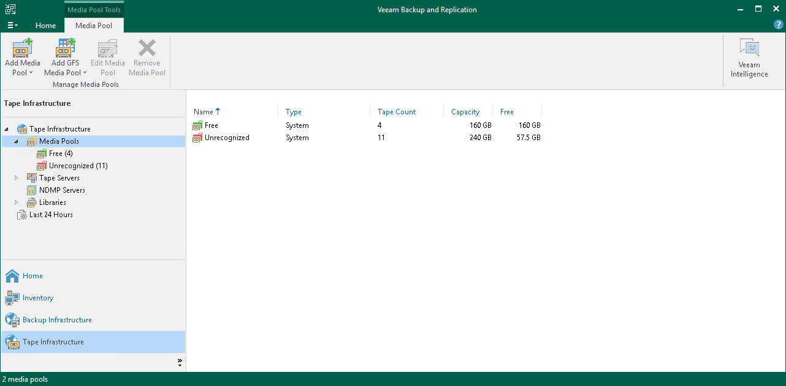Click the Tape Infrastructure icon in bottom navigation
This screenshot has width=786, height=386.
[x=12, y=342]
